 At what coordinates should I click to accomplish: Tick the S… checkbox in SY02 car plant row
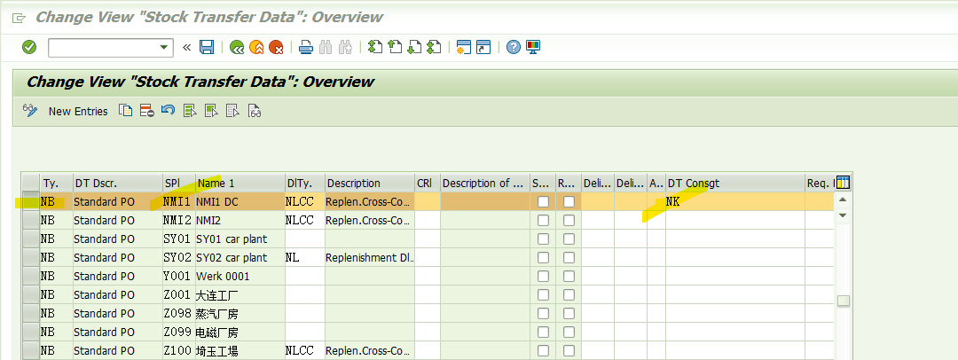pyautogui.click(x=543, y=257)
